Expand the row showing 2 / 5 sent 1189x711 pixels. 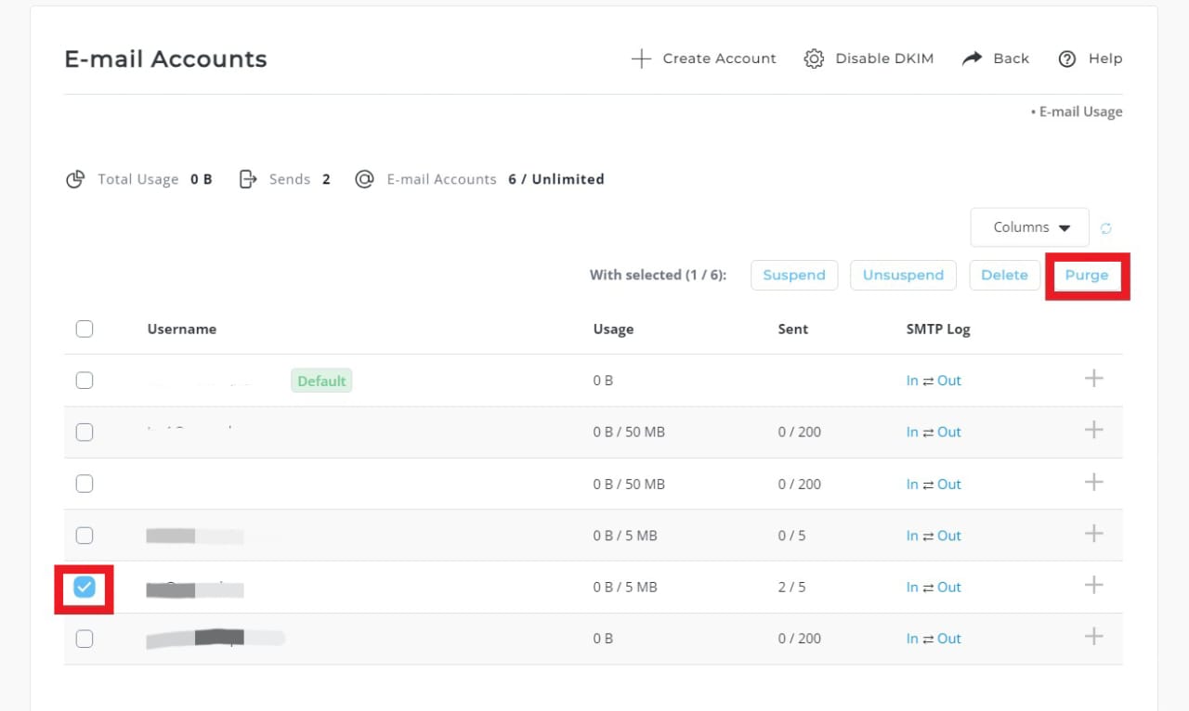(1094, 585)
